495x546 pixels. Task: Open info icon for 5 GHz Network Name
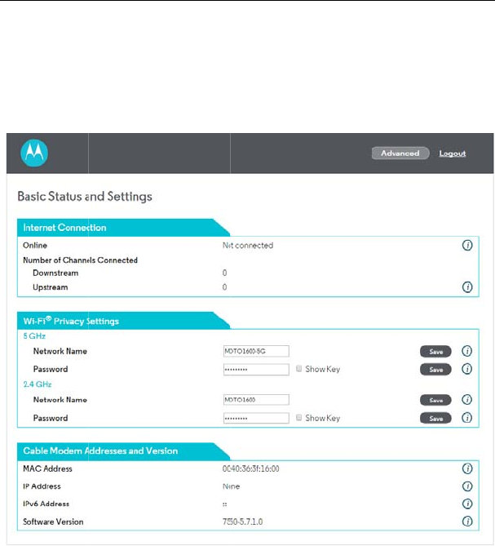pyautogui.click(x=466, y=351)
